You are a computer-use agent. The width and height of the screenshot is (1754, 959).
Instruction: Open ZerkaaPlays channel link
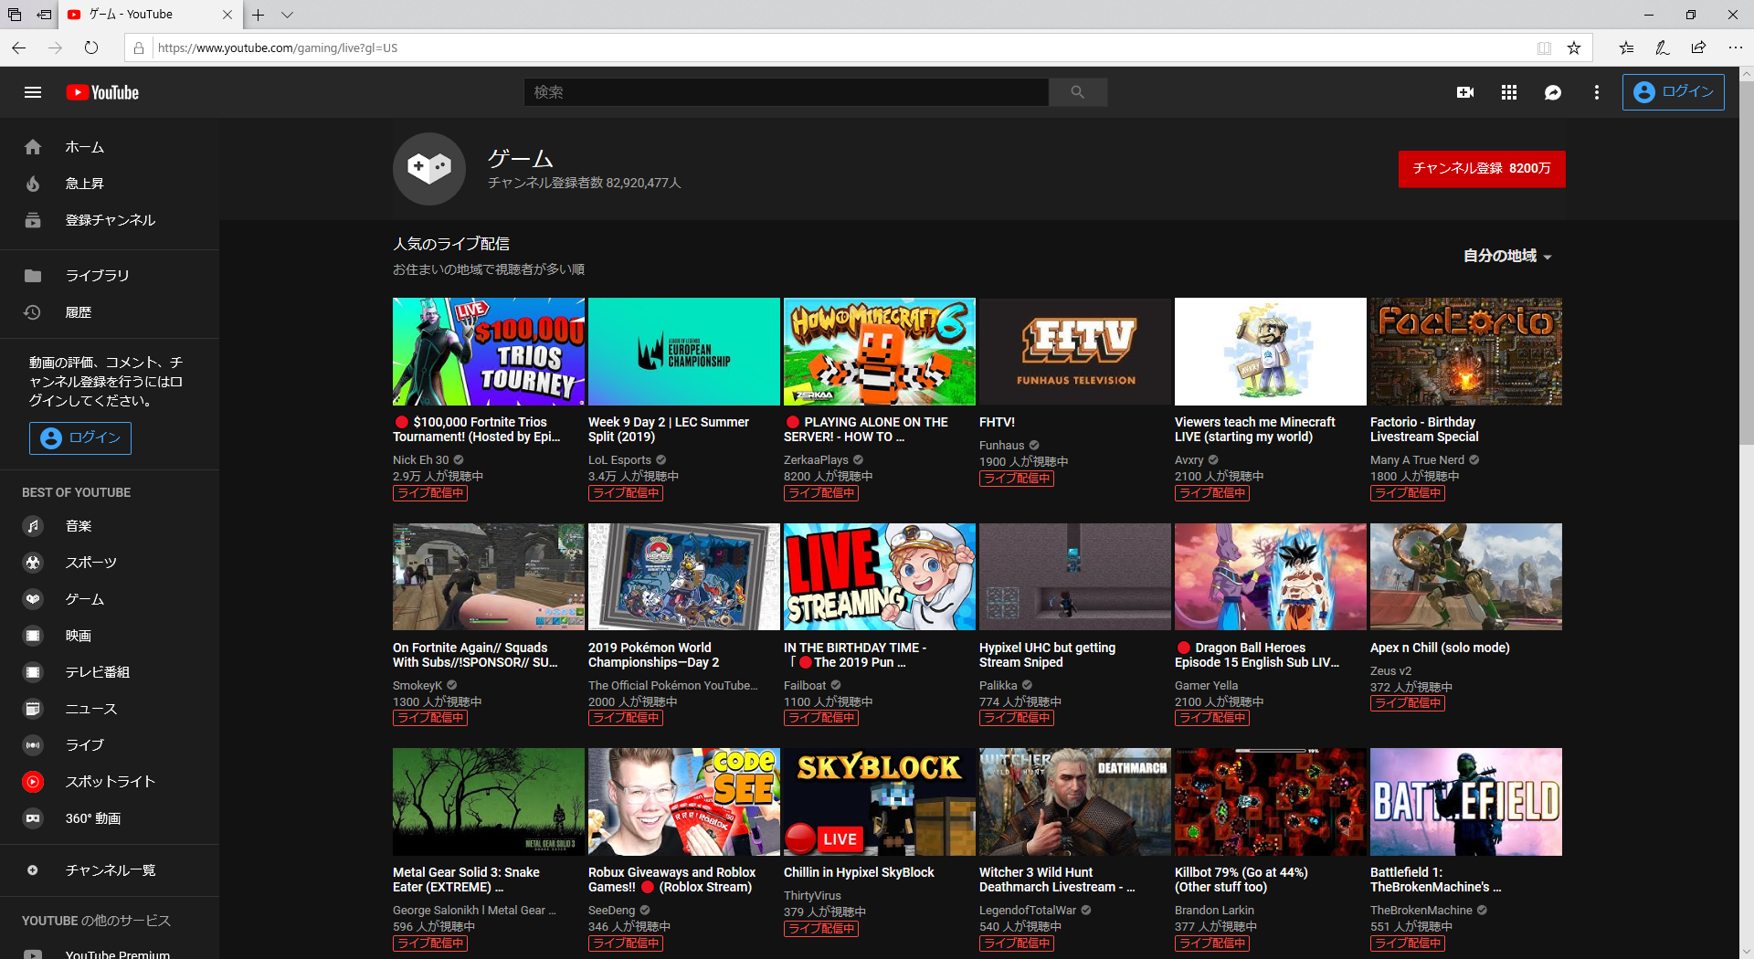coord(816,460)
